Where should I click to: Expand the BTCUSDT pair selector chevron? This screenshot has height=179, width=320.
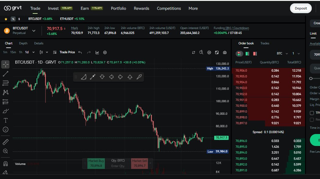pos(34,31)
